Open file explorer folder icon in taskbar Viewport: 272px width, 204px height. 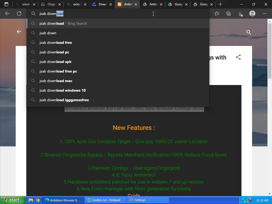point(31,200)
